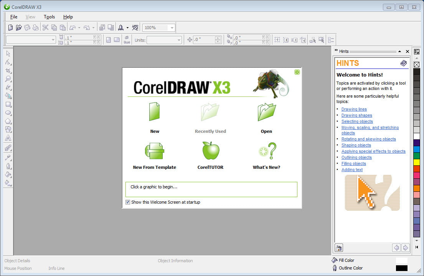Select the Shape tool in the toolbox
The width and height of the screenshot is (424, 276).
8,62
